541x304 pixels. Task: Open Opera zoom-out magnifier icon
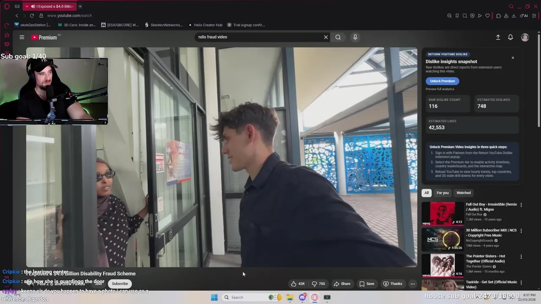[449, 16]
